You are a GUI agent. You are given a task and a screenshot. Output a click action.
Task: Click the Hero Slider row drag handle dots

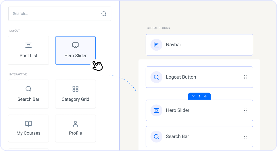[245, 110]
